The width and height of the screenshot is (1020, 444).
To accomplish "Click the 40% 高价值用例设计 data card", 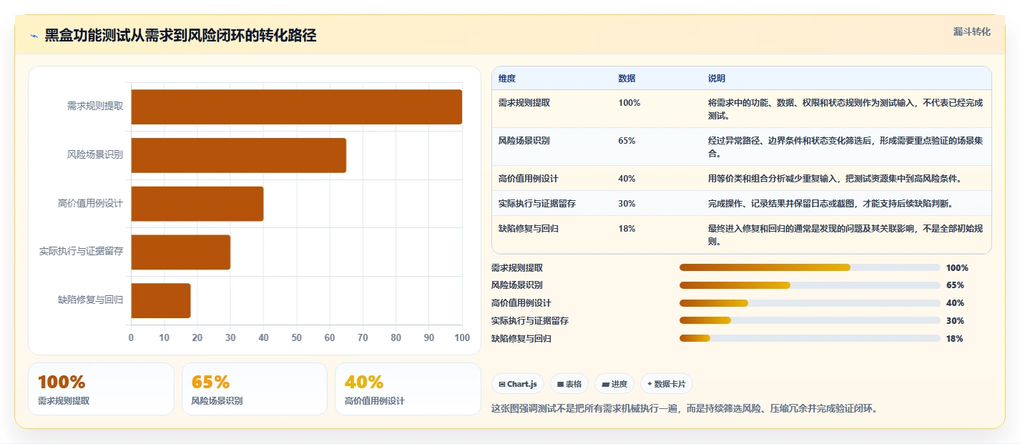I will (x=408, y=389).
